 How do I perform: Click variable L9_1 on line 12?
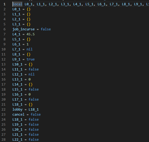16,59
